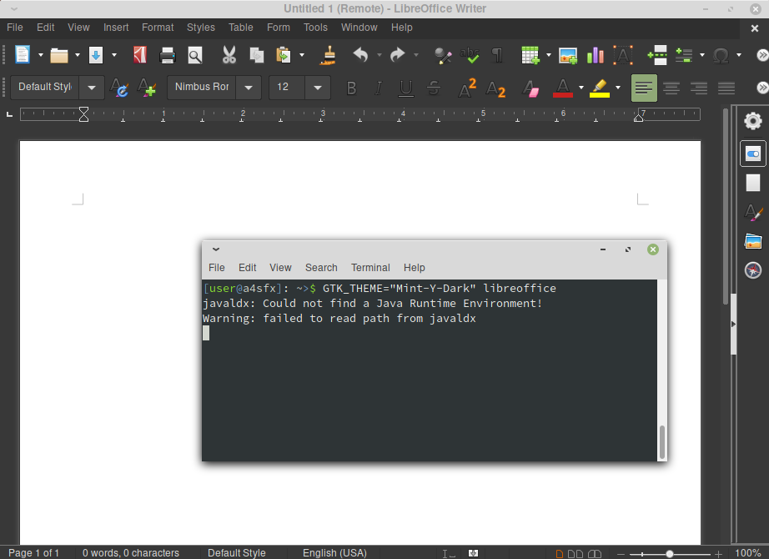
Task: Open the font name dropdown
Action: (x=249, y=88)
